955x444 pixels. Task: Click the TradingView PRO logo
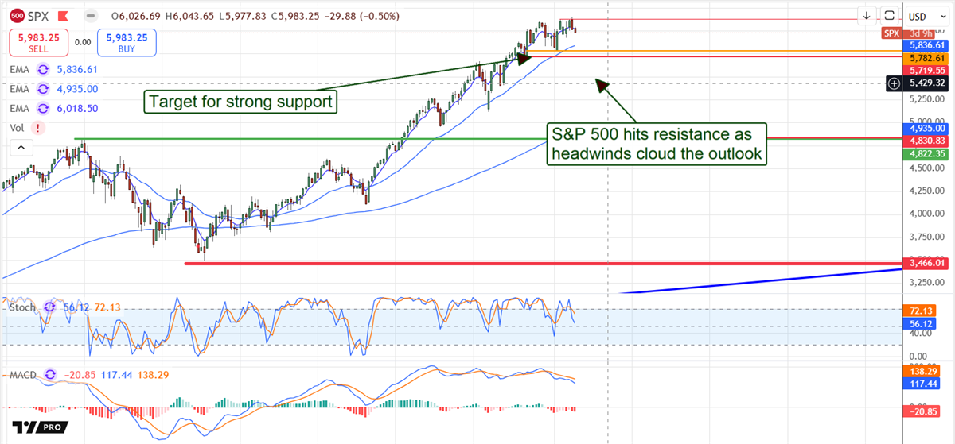click(x=40, y=427)
